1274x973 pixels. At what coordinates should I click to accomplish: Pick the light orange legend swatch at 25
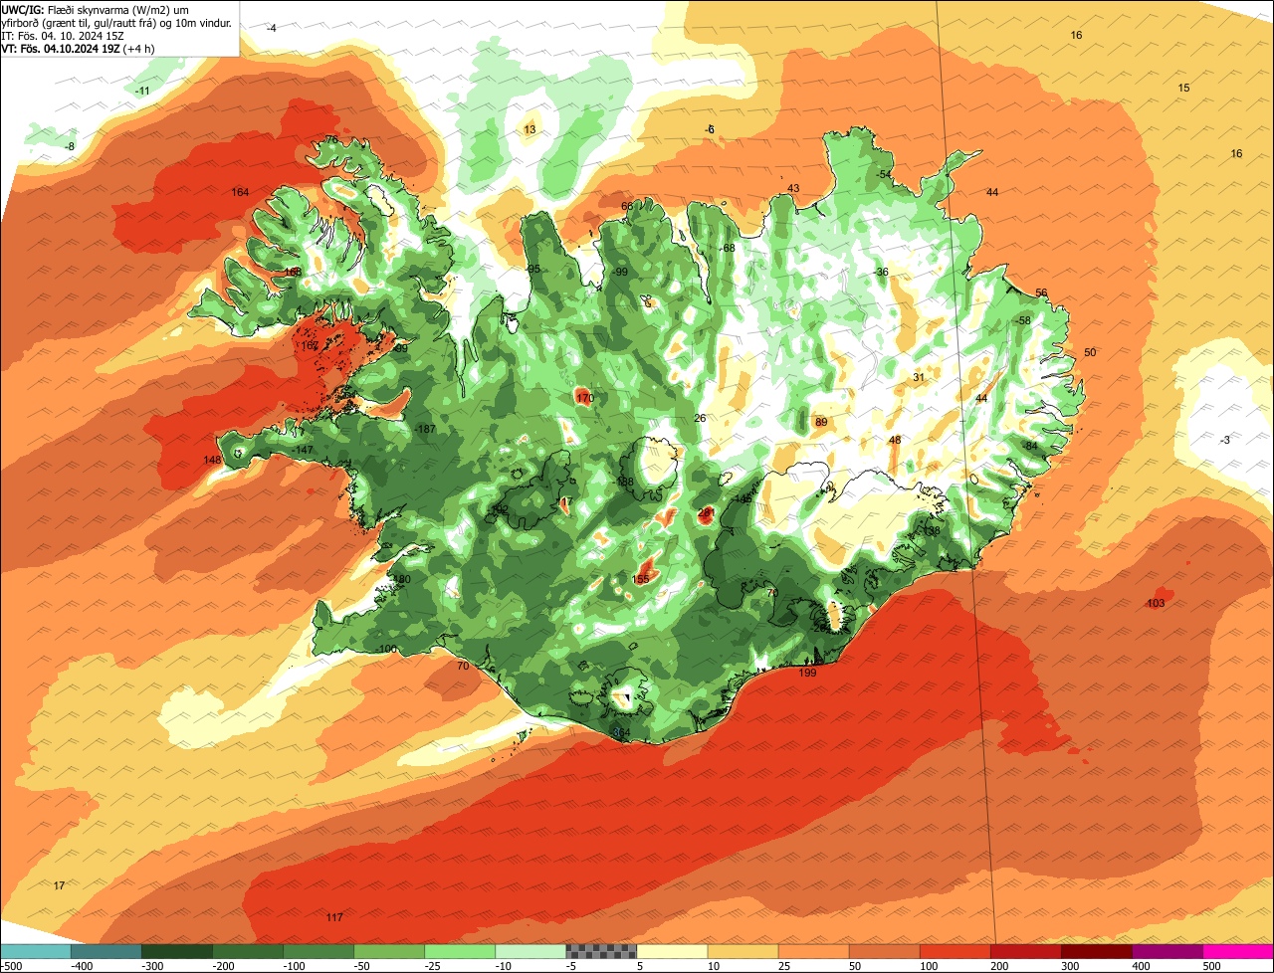[x=813, y=951]
